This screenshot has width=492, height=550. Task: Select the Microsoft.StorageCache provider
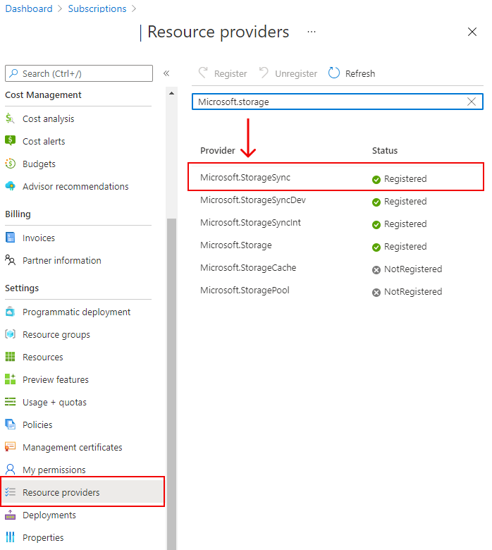[x=248, y=268]
